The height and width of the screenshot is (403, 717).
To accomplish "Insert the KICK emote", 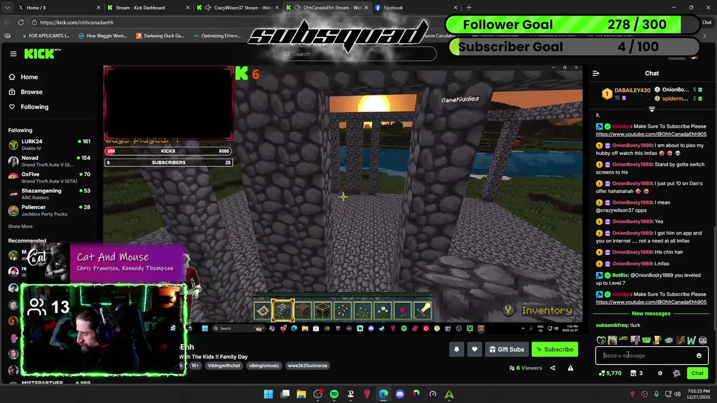I will click(x=646, y=340).
